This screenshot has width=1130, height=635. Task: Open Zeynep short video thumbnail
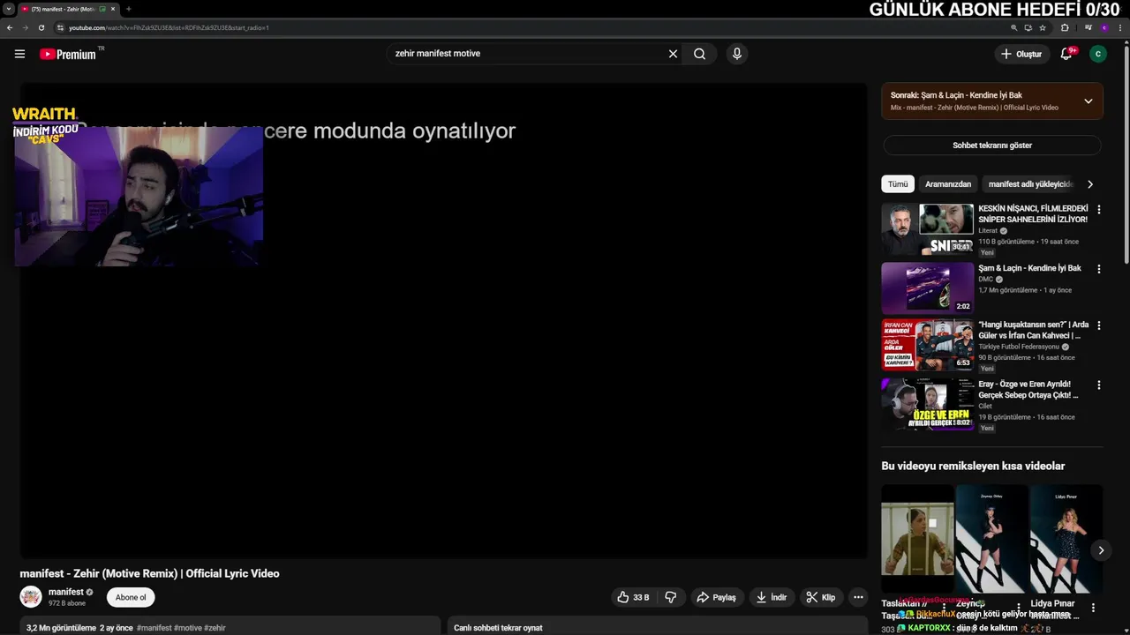[991, 539]
